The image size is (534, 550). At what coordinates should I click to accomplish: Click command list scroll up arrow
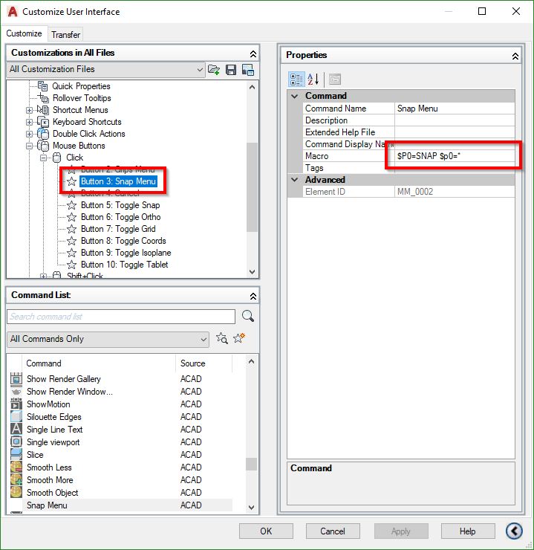click(251, 361)
